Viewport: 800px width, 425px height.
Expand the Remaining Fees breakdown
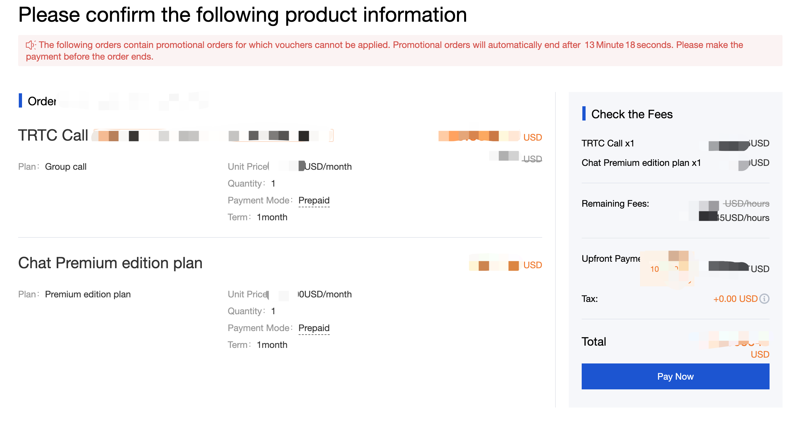coord(615,203)
